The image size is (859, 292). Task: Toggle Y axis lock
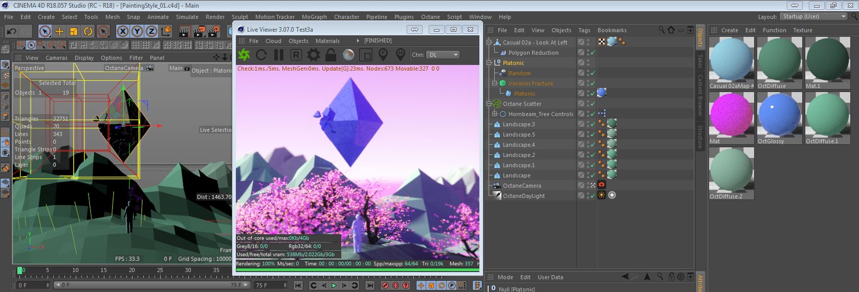pyautogui.click(x=137, y=31)
